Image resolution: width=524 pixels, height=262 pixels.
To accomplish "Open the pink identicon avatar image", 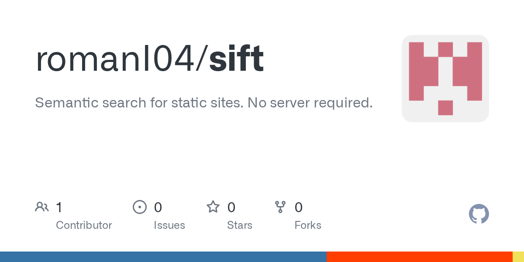I will (x=445, y=79).
